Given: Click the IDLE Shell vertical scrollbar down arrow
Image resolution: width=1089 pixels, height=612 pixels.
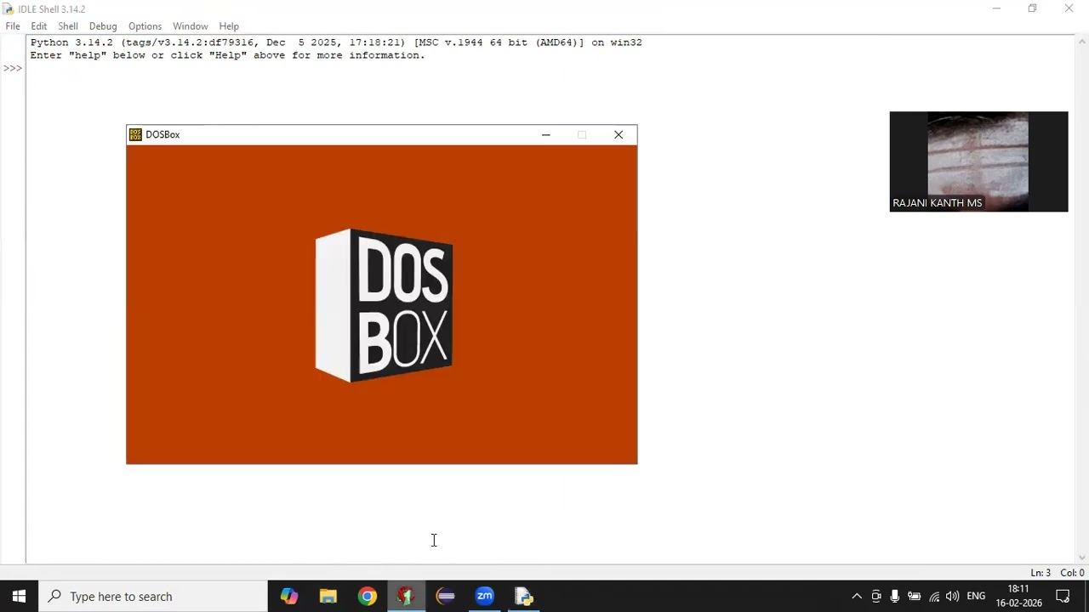Looking at the screenshot, I should (x=1082, y=558).
